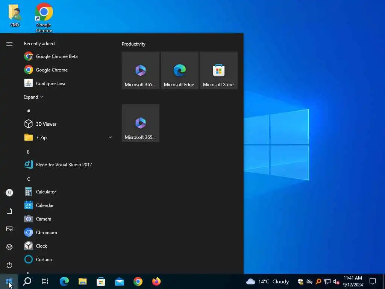This screenshot has height=289, width=385.
Task: Launch Firefox from the taskbar
Action: coord(156,281)
